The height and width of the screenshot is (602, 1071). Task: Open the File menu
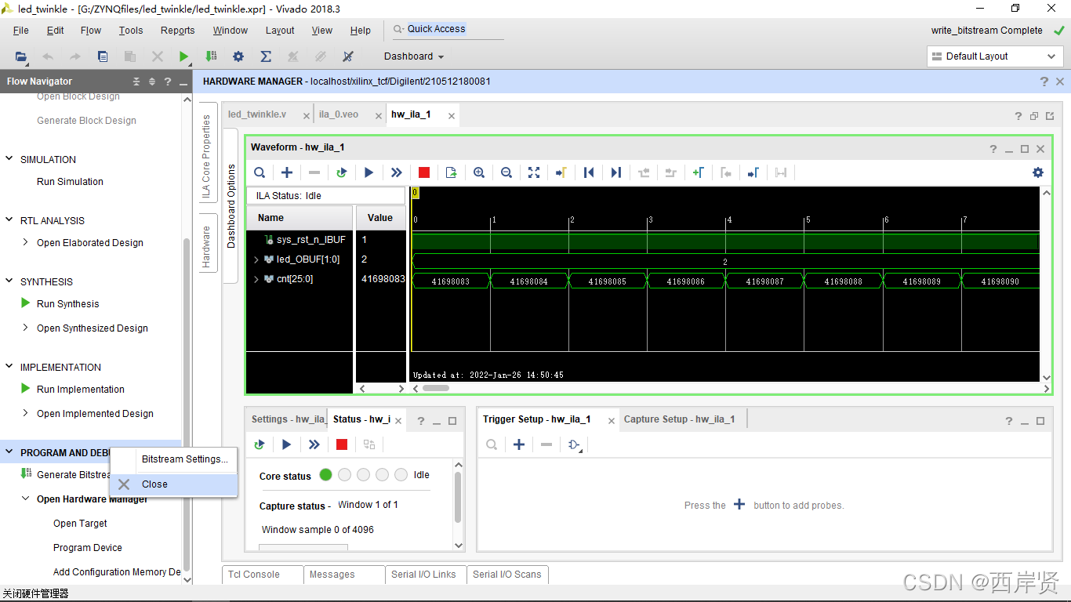tap(21, 31)
